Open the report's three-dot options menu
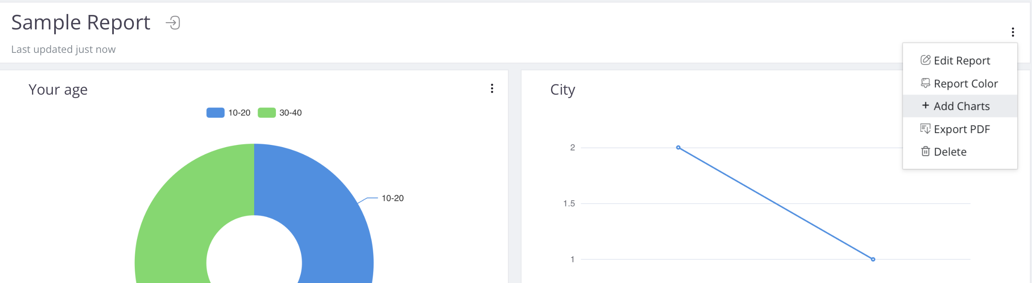 tap(1013, 32)
